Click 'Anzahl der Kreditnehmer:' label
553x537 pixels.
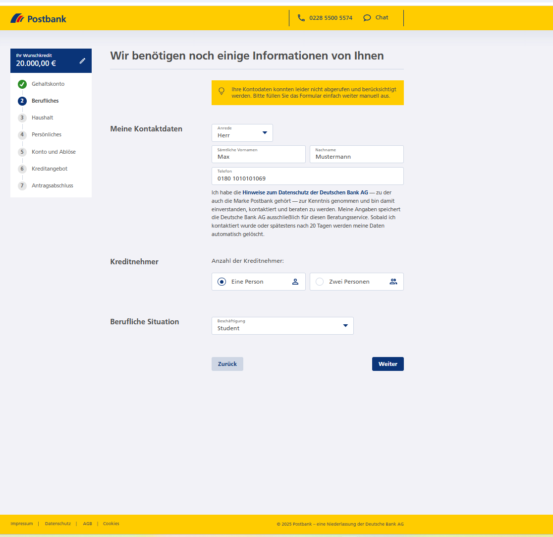[248, 261]
